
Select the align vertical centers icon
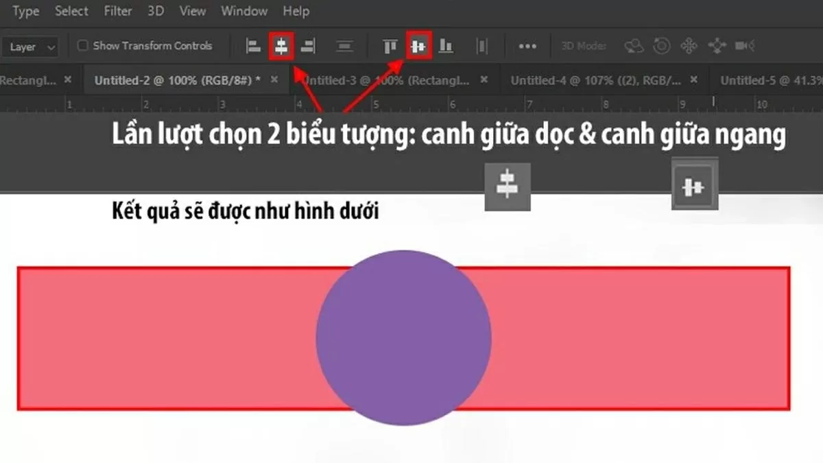(x=419, y=47)
